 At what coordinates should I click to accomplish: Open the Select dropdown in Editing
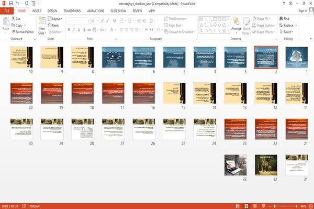[286, 32]
